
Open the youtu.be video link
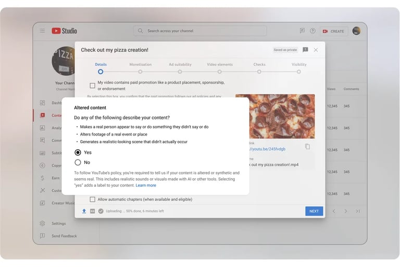click(x=267, y=149)
